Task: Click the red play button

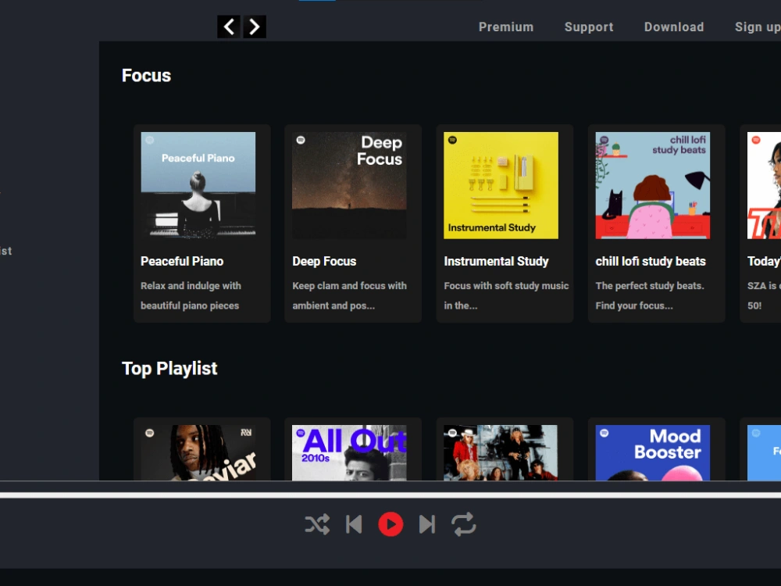Action: point(390,524)
